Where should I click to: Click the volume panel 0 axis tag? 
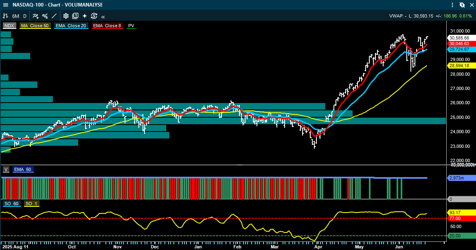pos(461,200)
